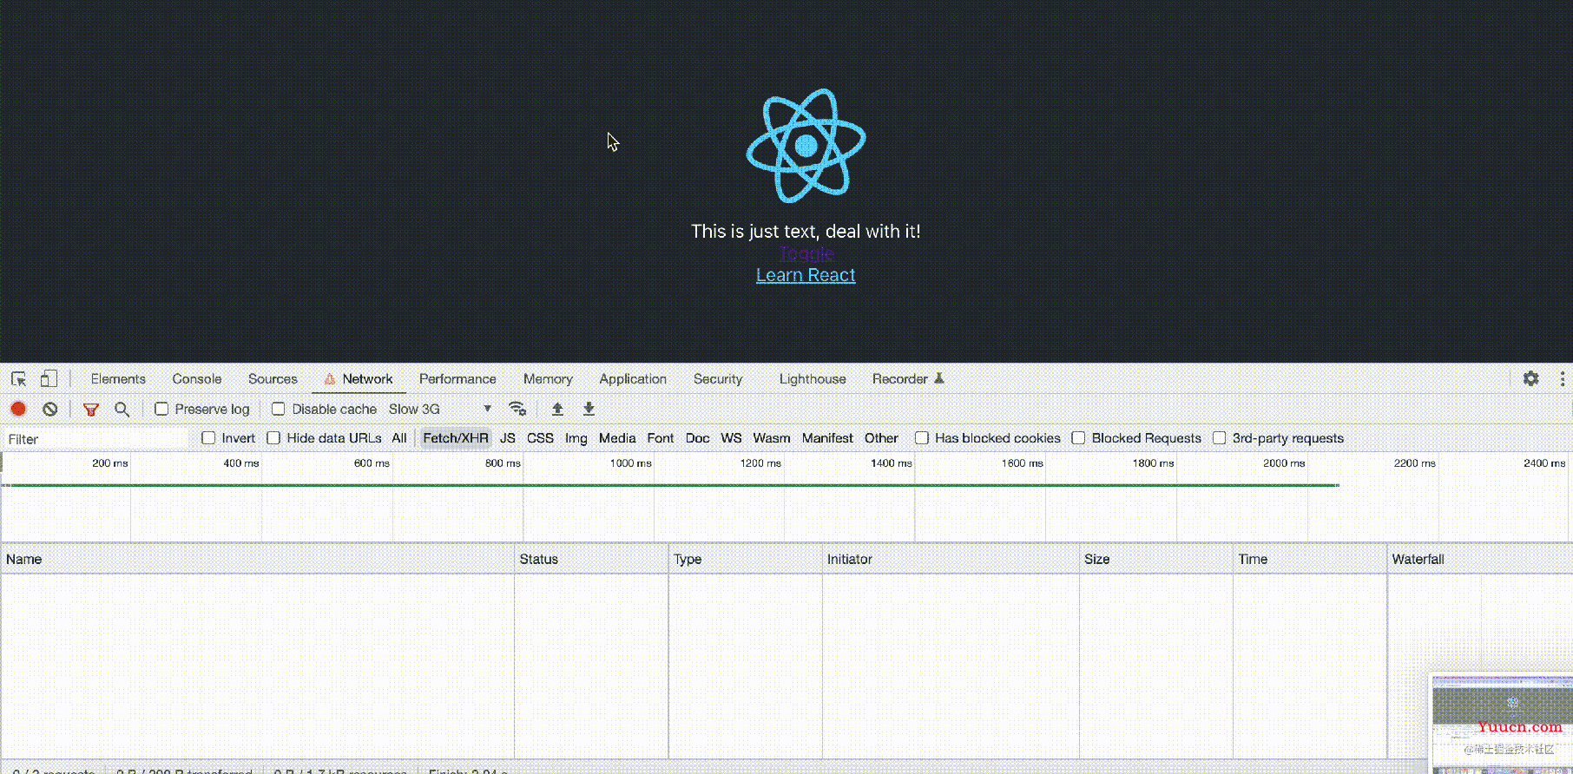Filter requests by WS type
Image resolution: width=1573 pixels, height=774 pixels.
(731, 438)
